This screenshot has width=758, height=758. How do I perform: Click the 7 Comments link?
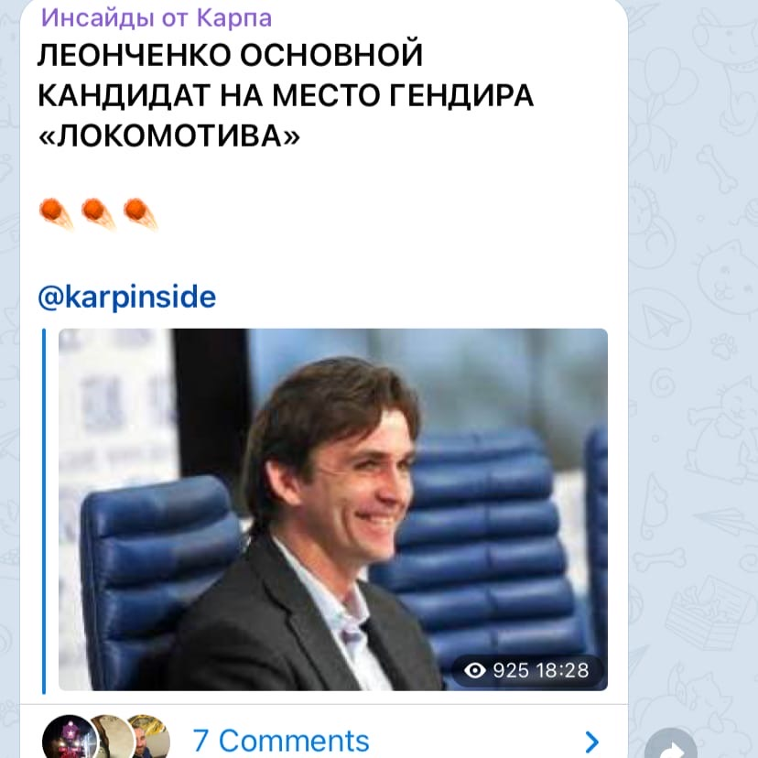click(281, 740)
